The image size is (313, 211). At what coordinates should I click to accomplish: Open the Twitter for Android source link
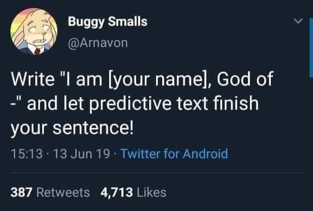pos(173,153)
